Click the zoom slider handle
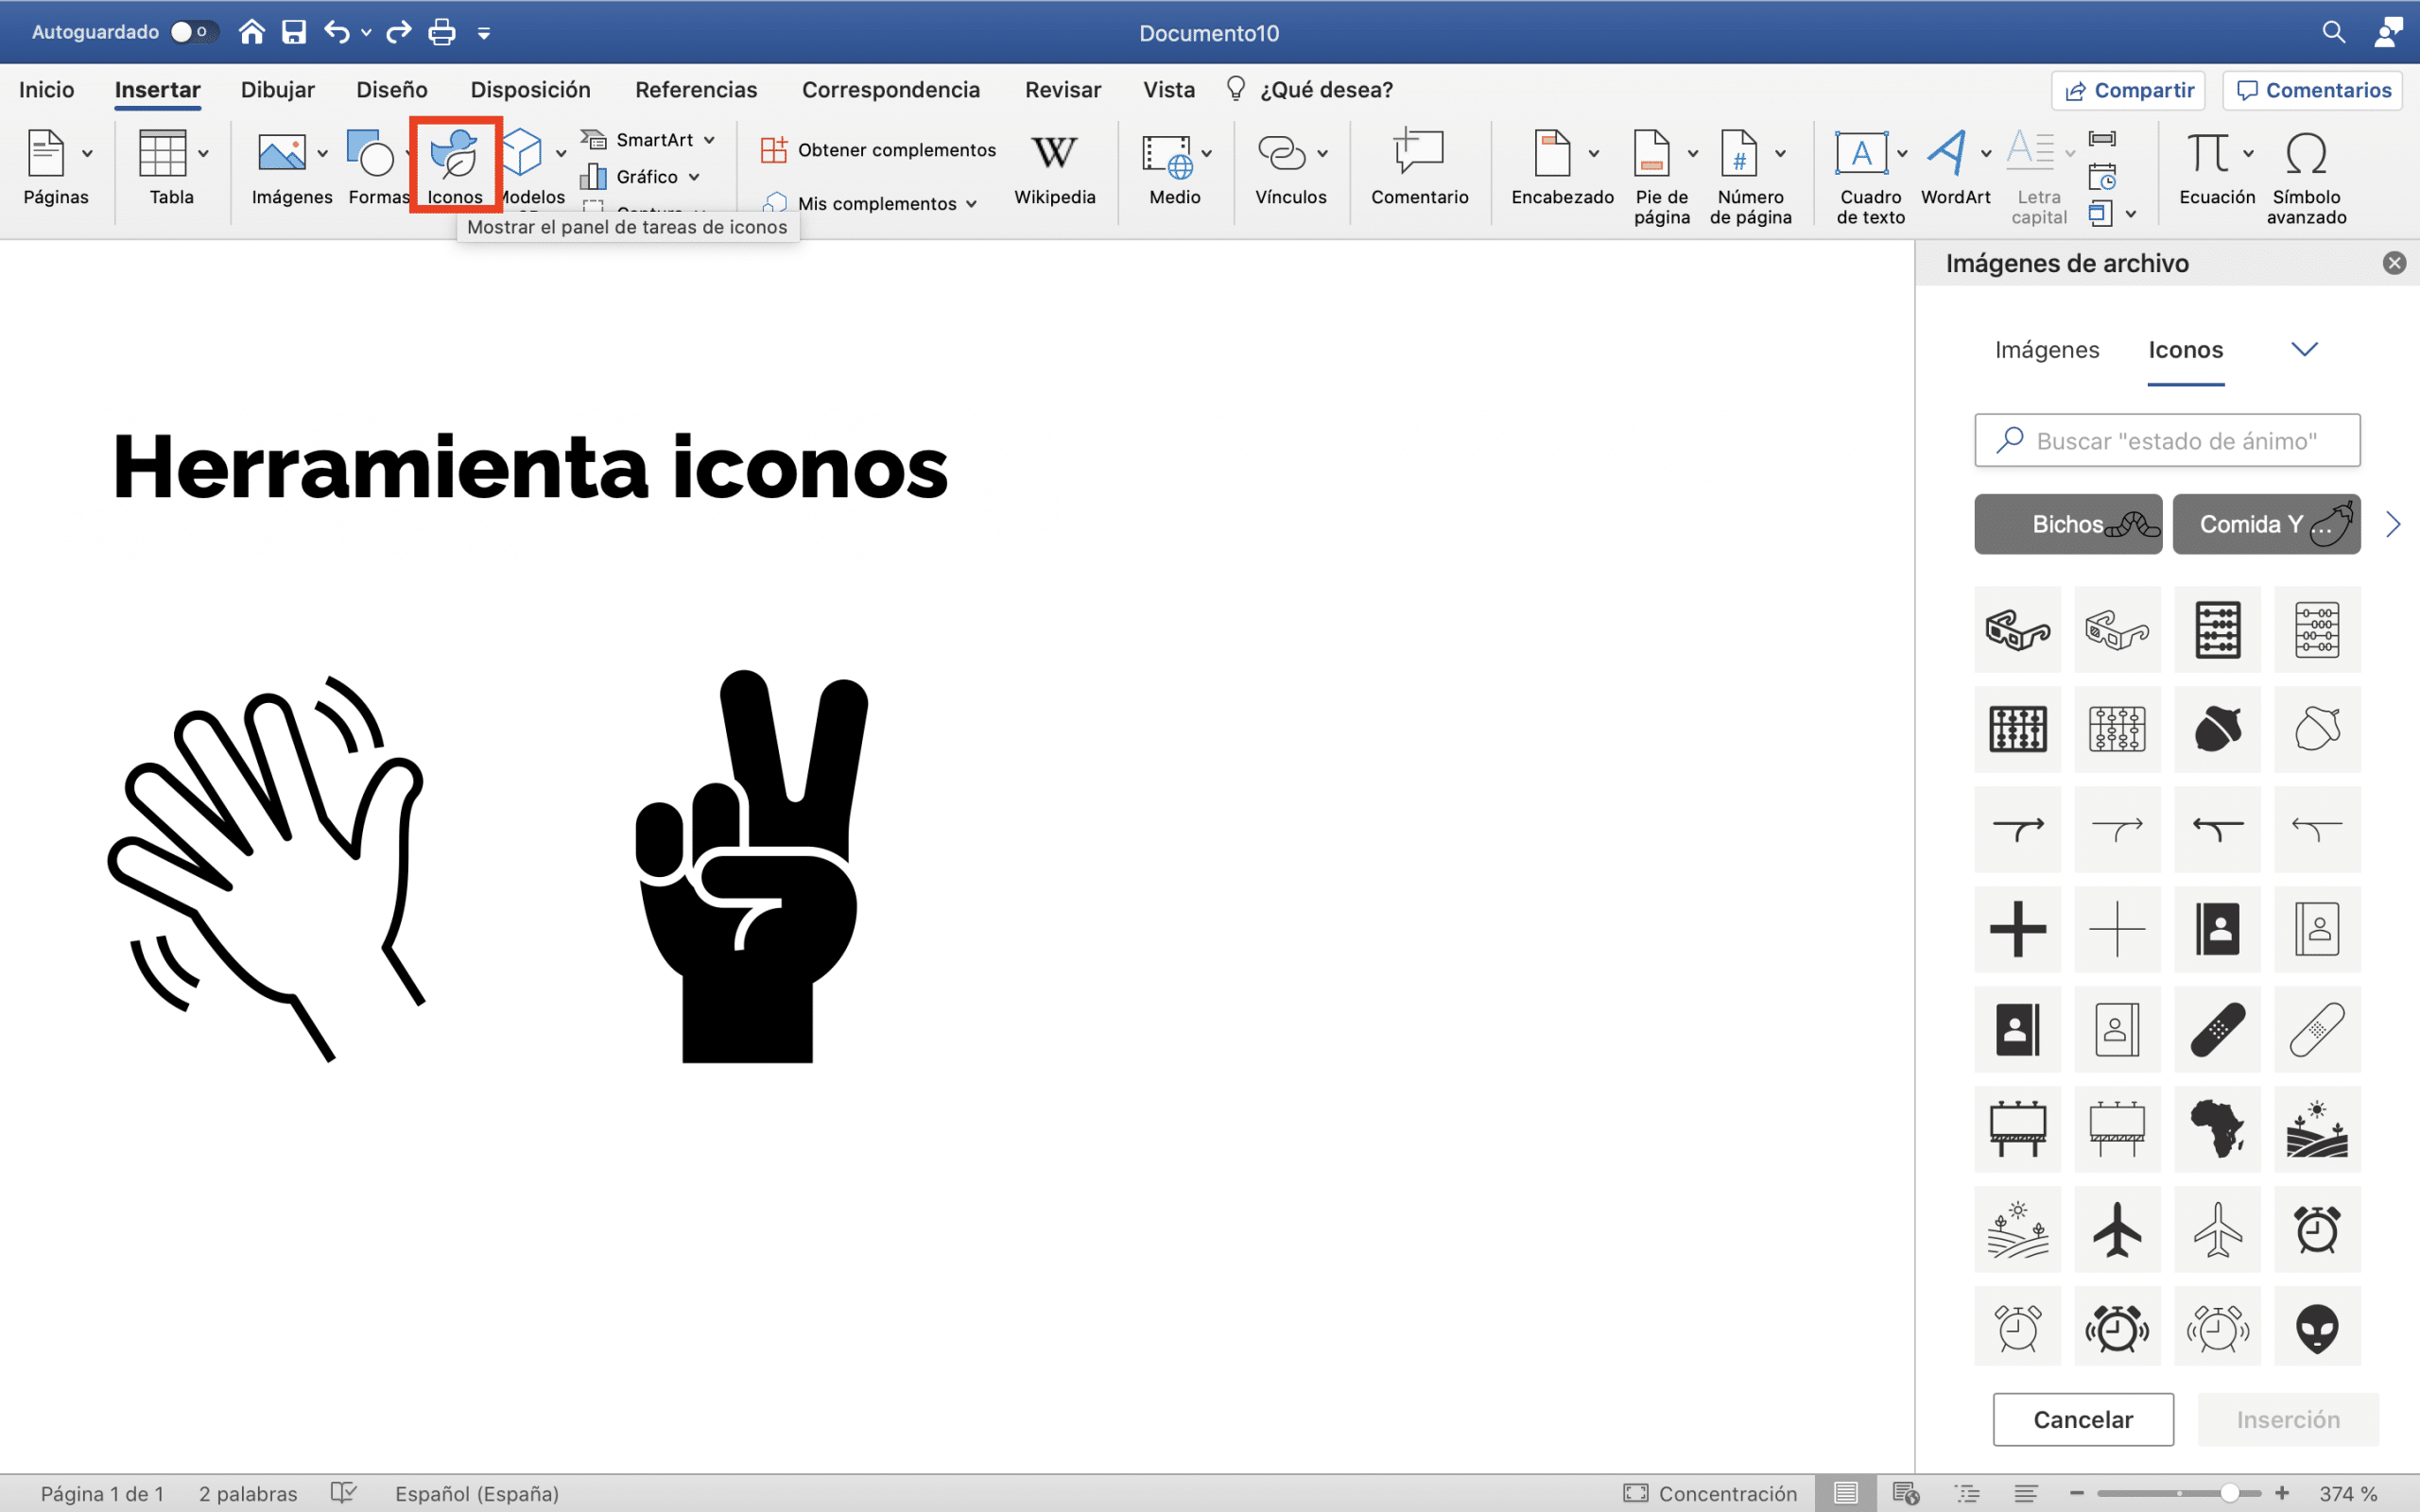 [2229, 1493]
